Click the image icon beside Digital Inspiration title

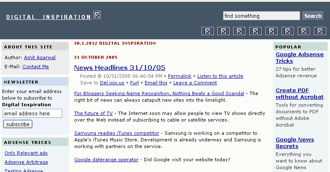tap(97, 15)
